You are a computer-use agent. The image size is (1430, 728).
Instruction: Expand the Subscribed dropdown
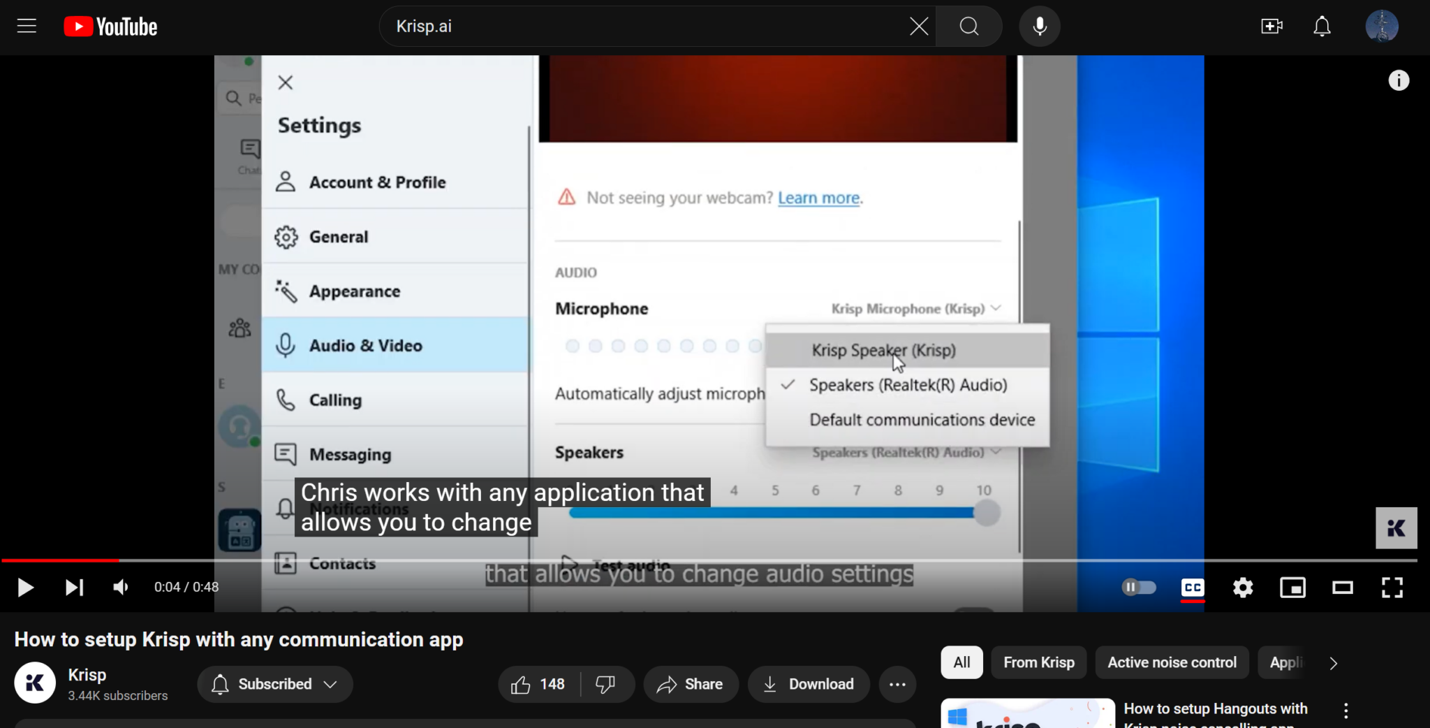pyautogui.click(x=274, y=684)
